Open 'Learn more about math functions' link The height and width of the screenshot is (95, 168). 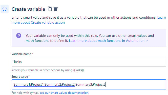[x=107, y=41]
